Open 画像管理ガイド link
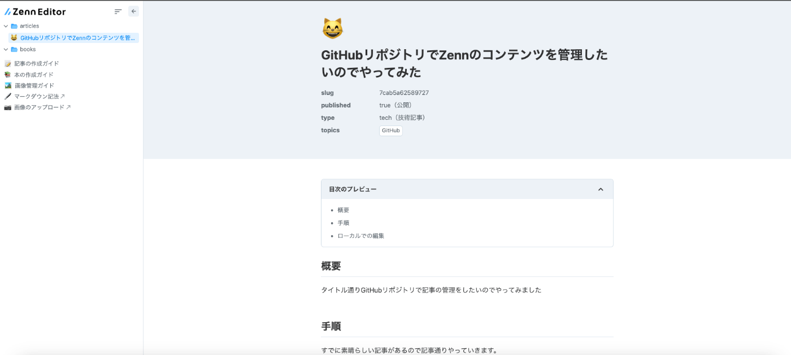 coord(34,85)
